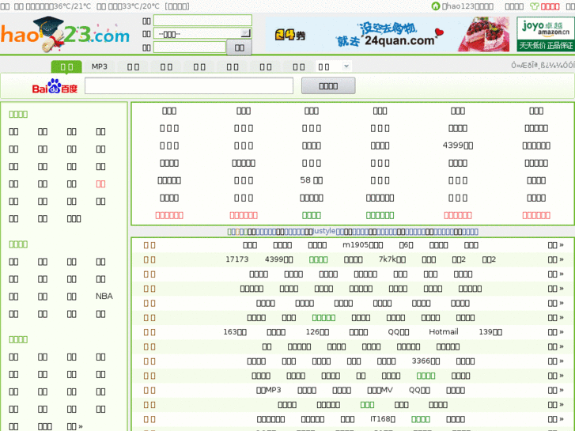Click the Justyle promo text link

point(323,231)
